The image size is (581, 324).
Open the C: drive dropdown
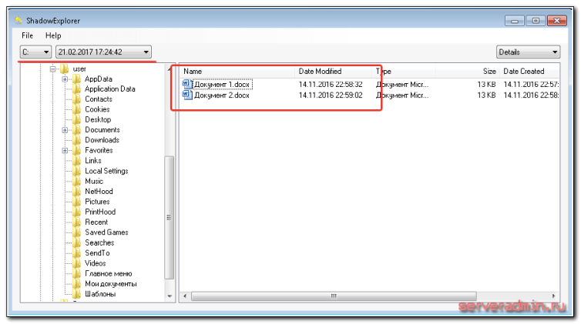coord(35,52)
